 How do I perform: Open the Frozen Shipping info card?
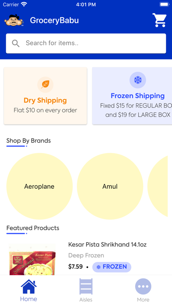click(132, 96)
